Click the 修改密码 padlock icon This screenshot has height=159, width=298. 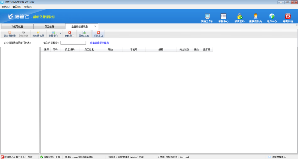[239, 17]
